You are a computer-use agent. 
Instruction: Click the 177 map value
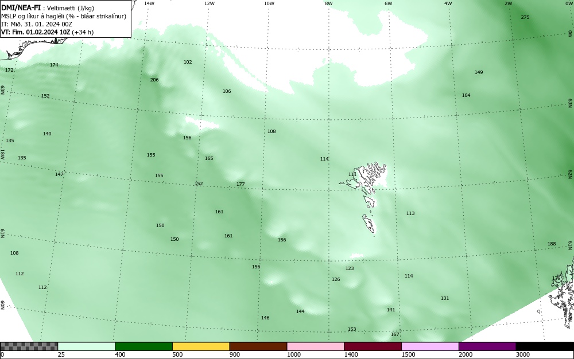(x=241, y=184)
